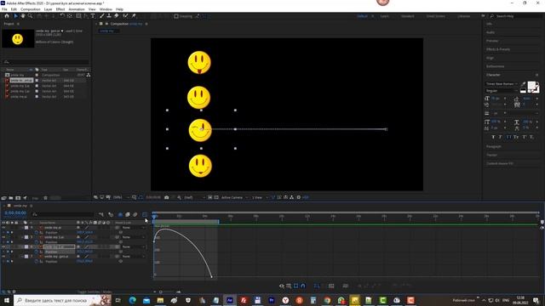
Task: Toggle the Position stopwatch under the third layer
Action: pyautogui.click(x=36, y=252)
